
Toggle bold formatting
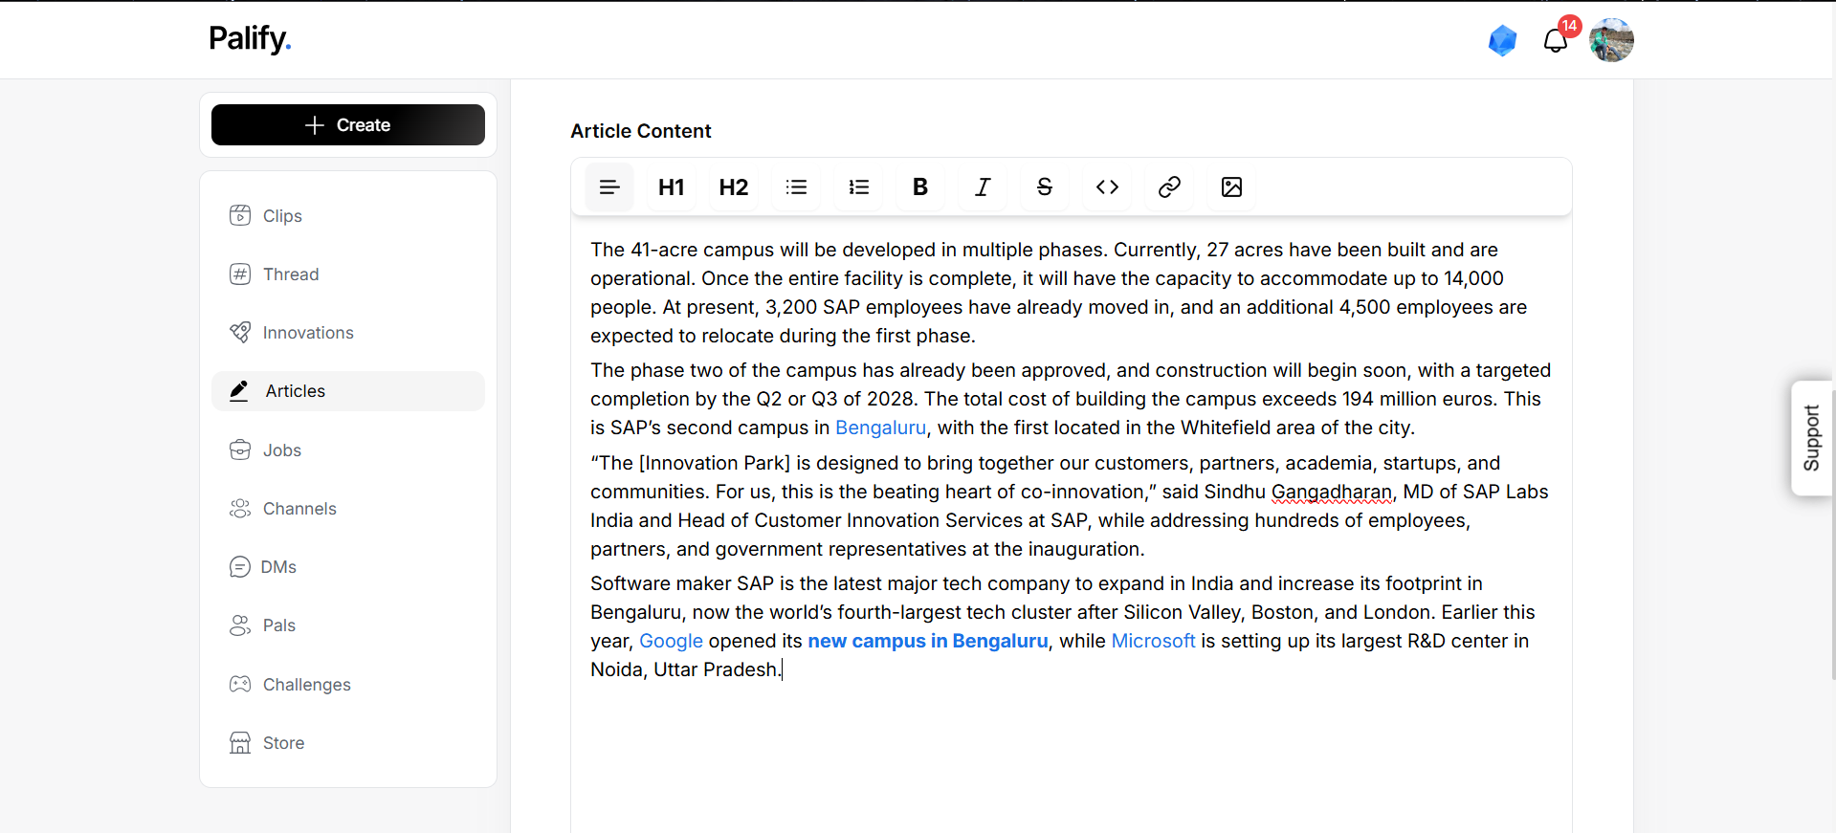920,187
